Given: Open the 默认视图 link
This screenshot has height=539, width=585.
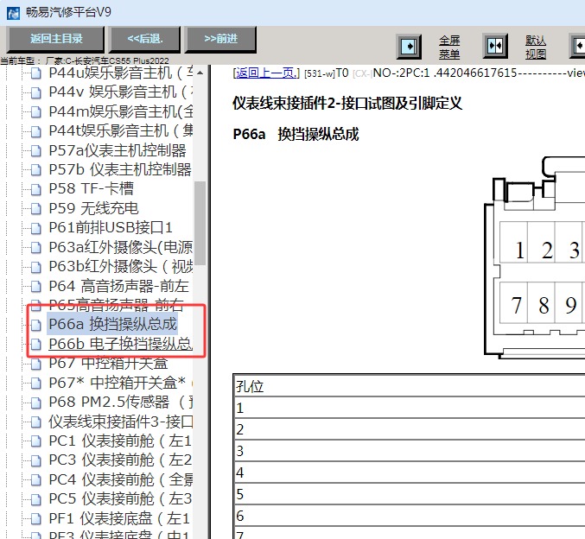Looking at the screenshot, I should coord(536,47).
